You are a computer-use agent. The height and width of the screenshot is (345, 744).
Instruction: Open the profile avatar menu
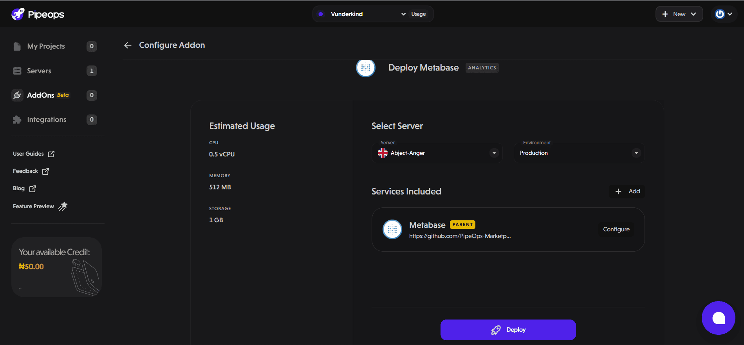point(724,14)
